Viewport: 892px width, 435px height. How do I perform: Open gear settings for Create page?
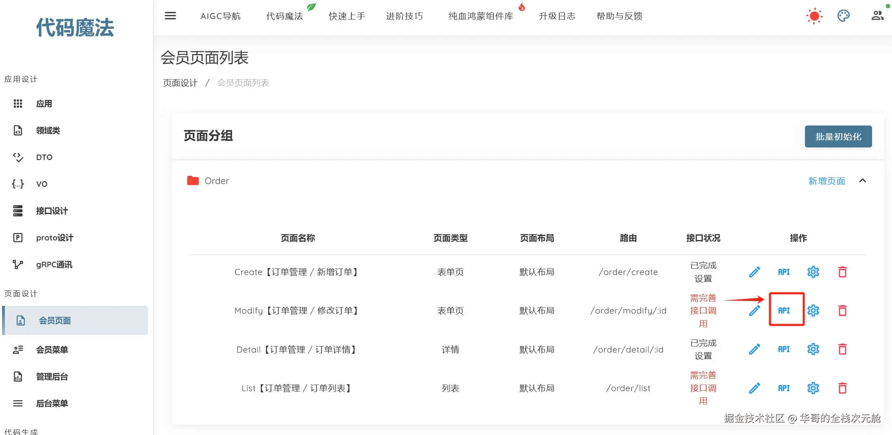(x=813, y=272)
